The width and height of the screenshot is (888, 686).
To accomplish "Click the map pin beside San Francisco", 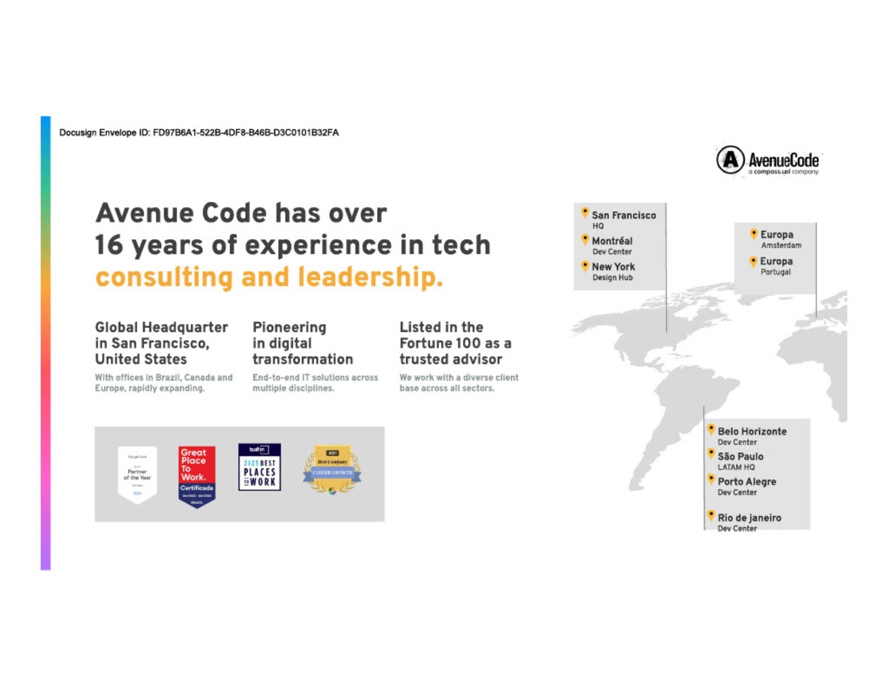I will pos(585,212).
